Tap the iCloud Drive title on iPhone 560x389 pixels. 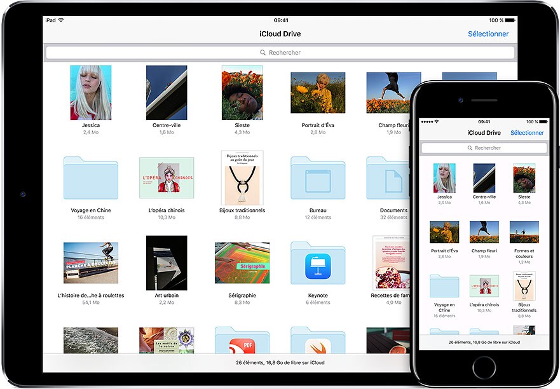484,133
